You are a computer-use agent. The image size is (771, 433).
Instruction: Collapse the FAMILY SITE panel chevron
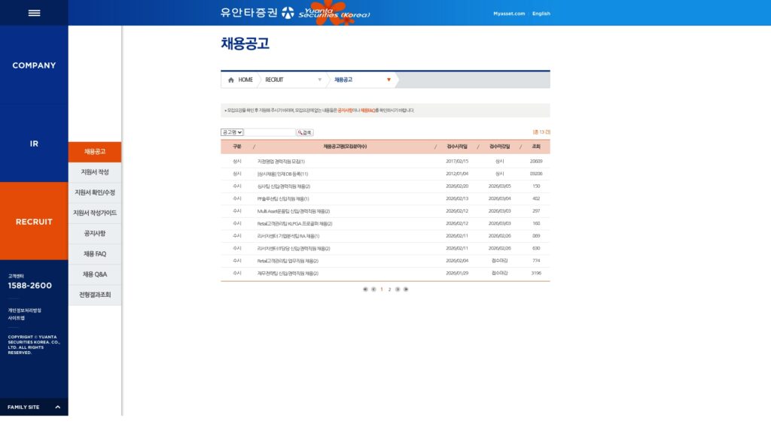pos(56,407)
